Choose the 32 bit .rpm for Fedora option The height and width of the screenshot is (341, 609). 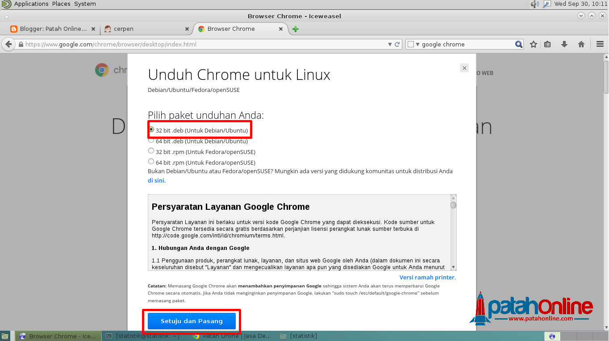coord(151,150)
